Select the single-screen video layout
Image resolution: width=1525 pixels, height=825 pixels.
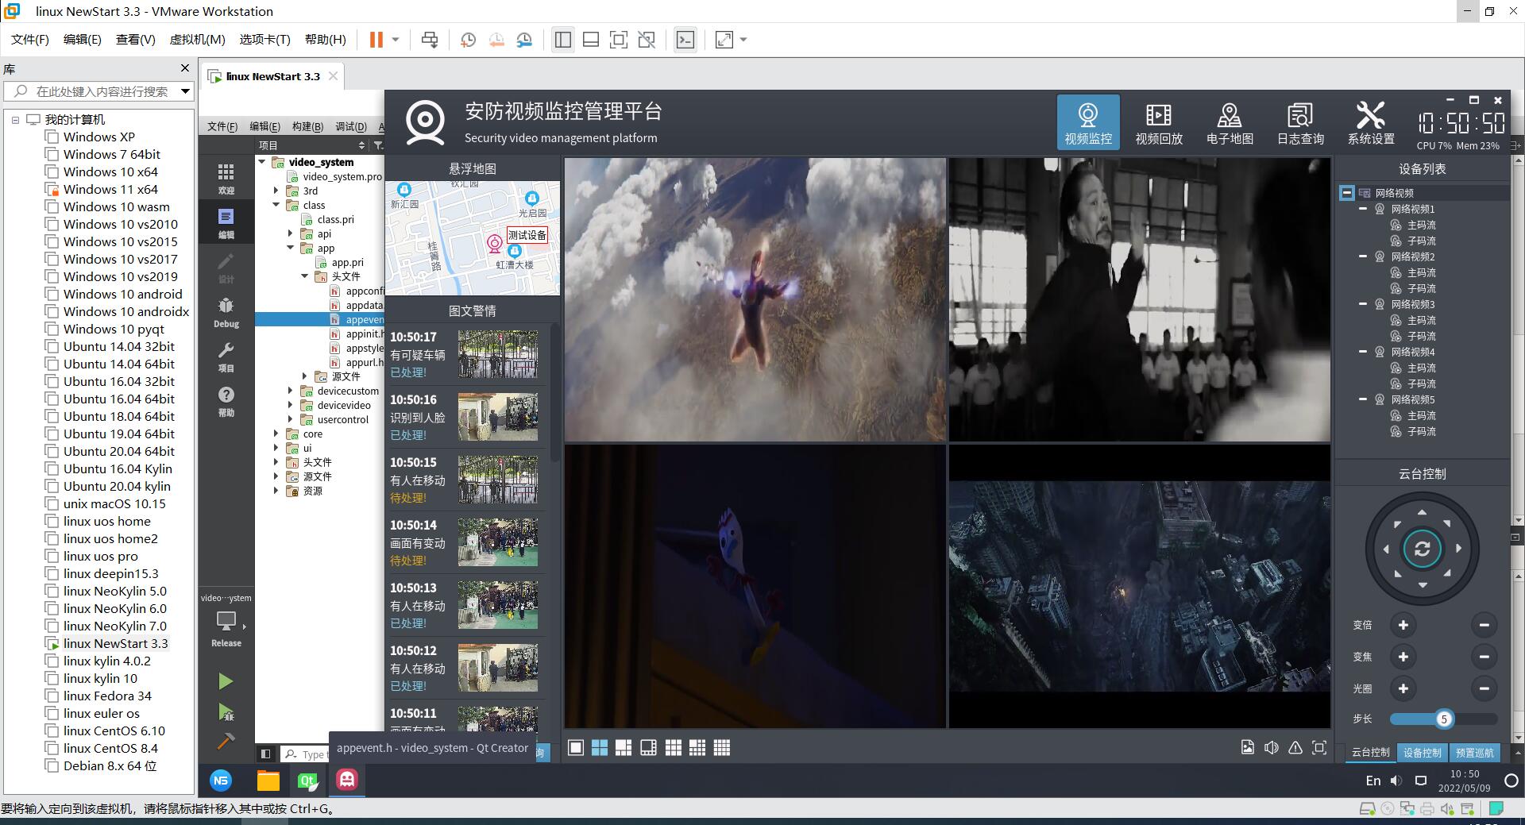click(576, 748)
